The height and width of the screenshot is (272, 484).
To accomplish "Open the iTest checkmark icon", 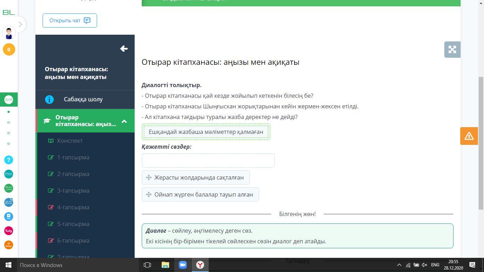I will coord(9,216).
